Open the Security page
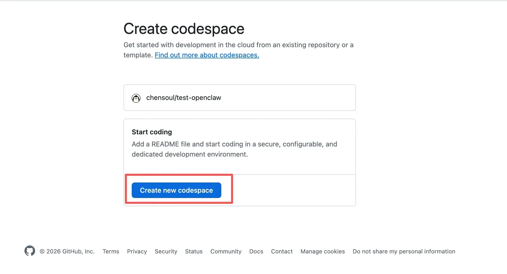 click(x=166, y=251)
